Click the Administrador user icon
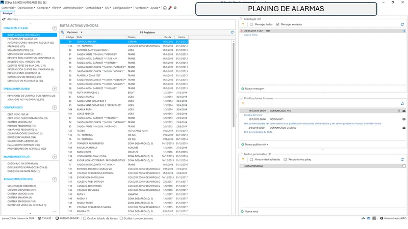The height and width of the screenshot is (229, 408). (381, 218)
